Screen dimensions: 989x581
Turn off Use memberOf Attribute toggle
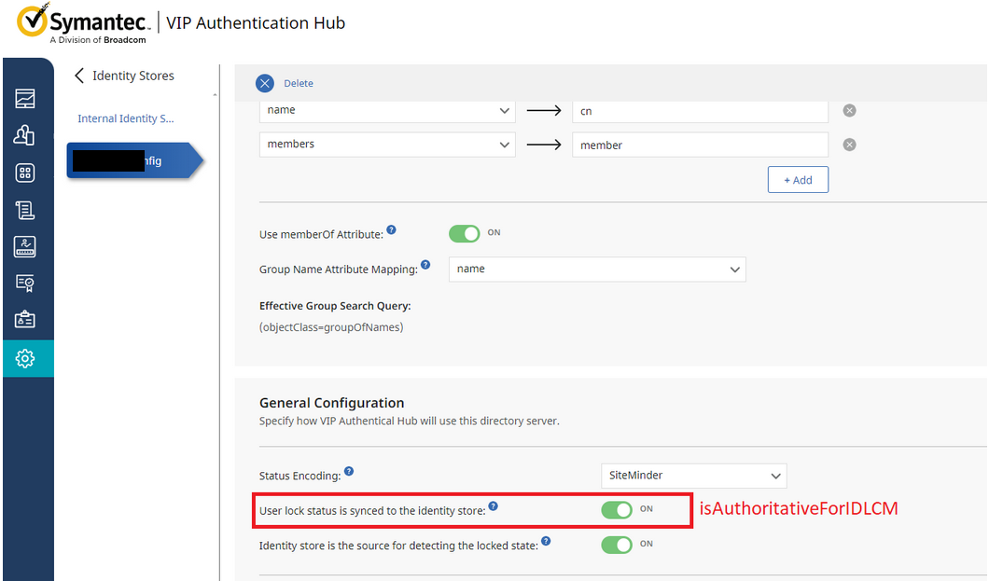click(x=464, y=233)
